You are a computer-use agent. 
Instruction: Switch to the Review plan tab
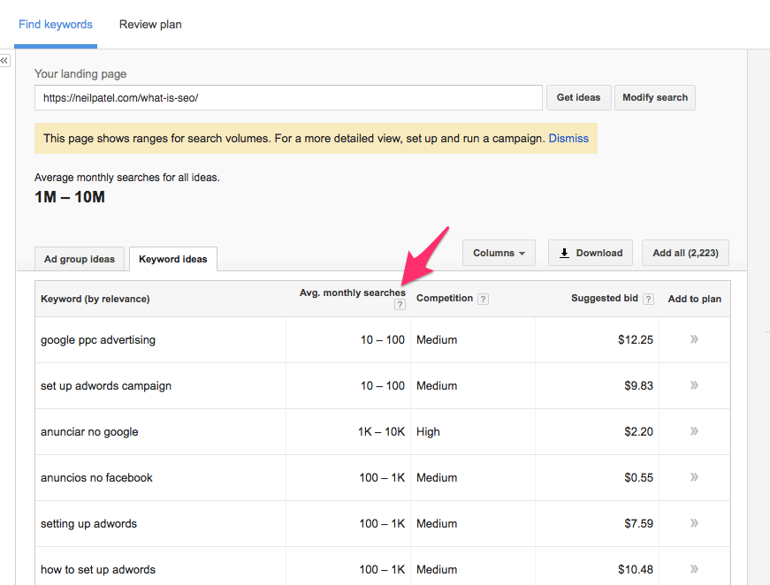click(150, 25)
